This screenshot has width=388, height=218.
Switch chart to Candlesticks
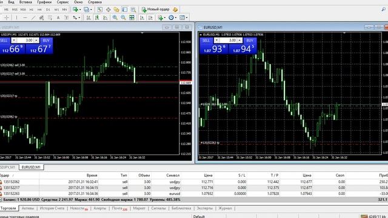tap(97, 18)
